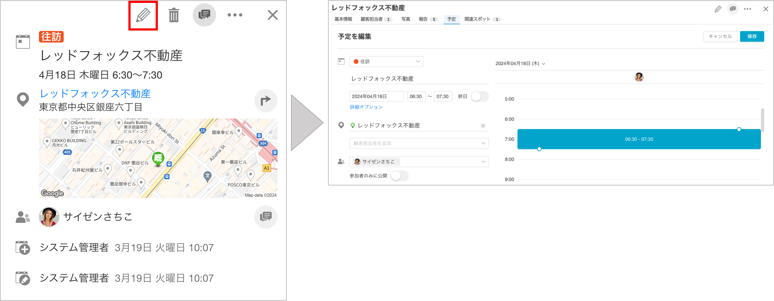The image size is (774, 301).
Task: Click the 06:30 start time field
Action: tap(416, 96)
